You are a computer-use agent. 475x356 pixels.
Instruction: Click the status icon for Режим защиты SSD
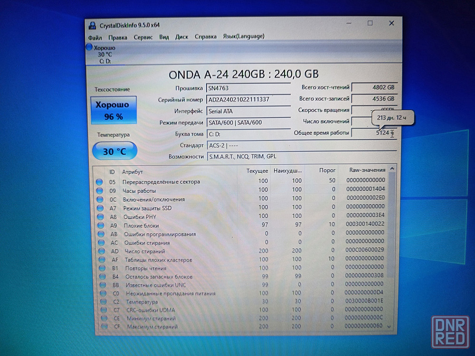100,208
